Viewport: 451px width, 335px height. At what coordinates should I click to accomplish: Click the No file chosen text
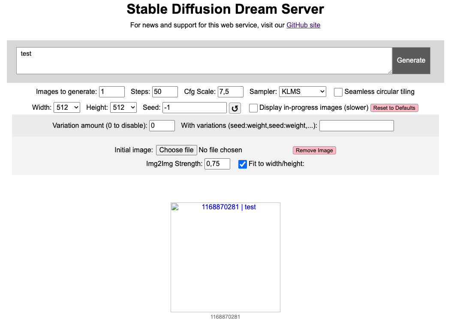point(220,150)
